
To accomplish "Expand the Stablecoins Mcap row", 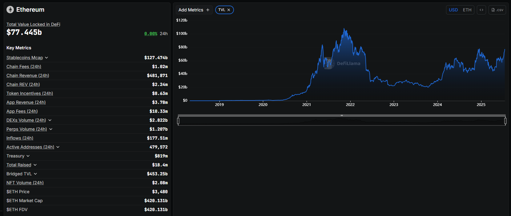I will [46, 58].
